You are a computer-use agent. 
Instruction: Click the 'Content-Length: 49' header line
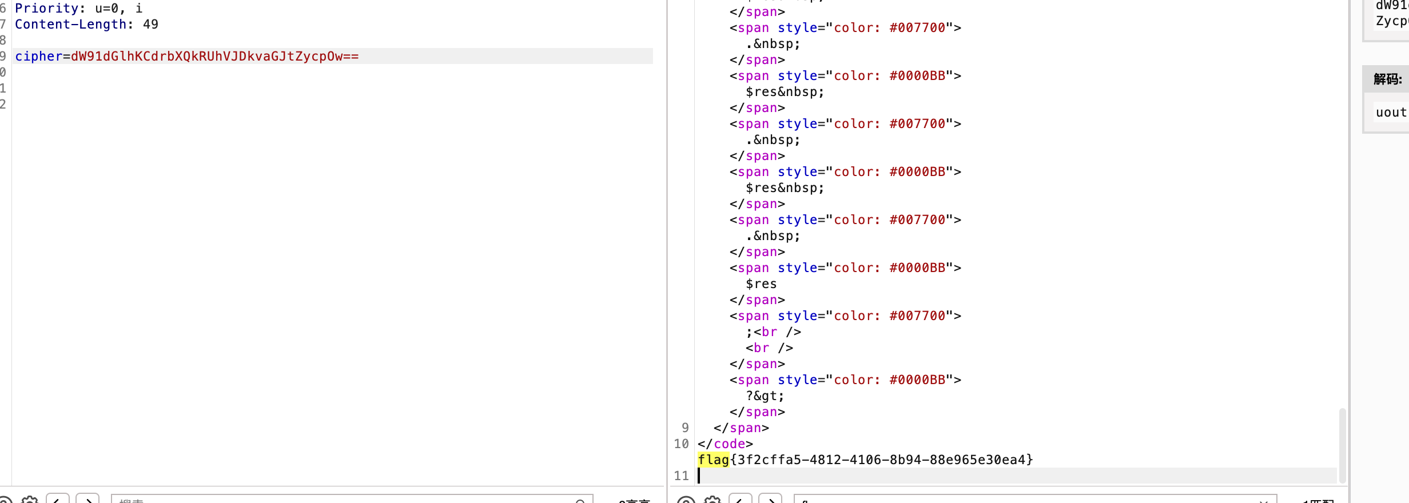86,24
